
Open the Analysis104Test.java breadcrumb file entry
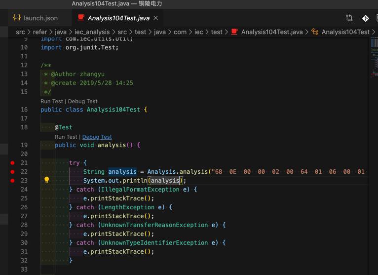coord(272,32)
